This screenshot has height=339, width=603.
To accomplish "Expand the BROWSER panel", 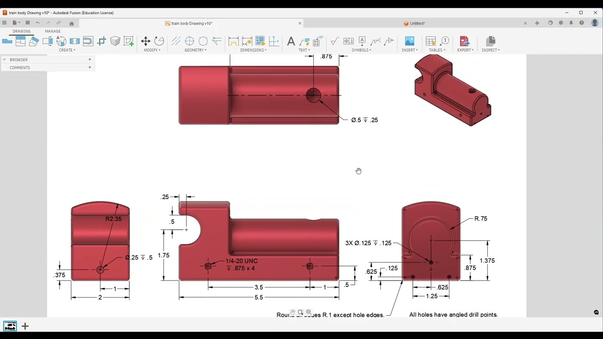I will [90, 59].
